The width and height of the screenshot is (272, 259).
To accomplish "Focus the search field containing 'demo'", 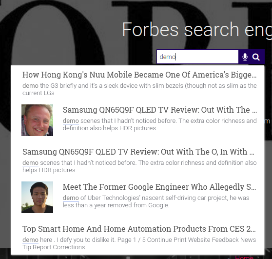I will [x=197, y=57].
